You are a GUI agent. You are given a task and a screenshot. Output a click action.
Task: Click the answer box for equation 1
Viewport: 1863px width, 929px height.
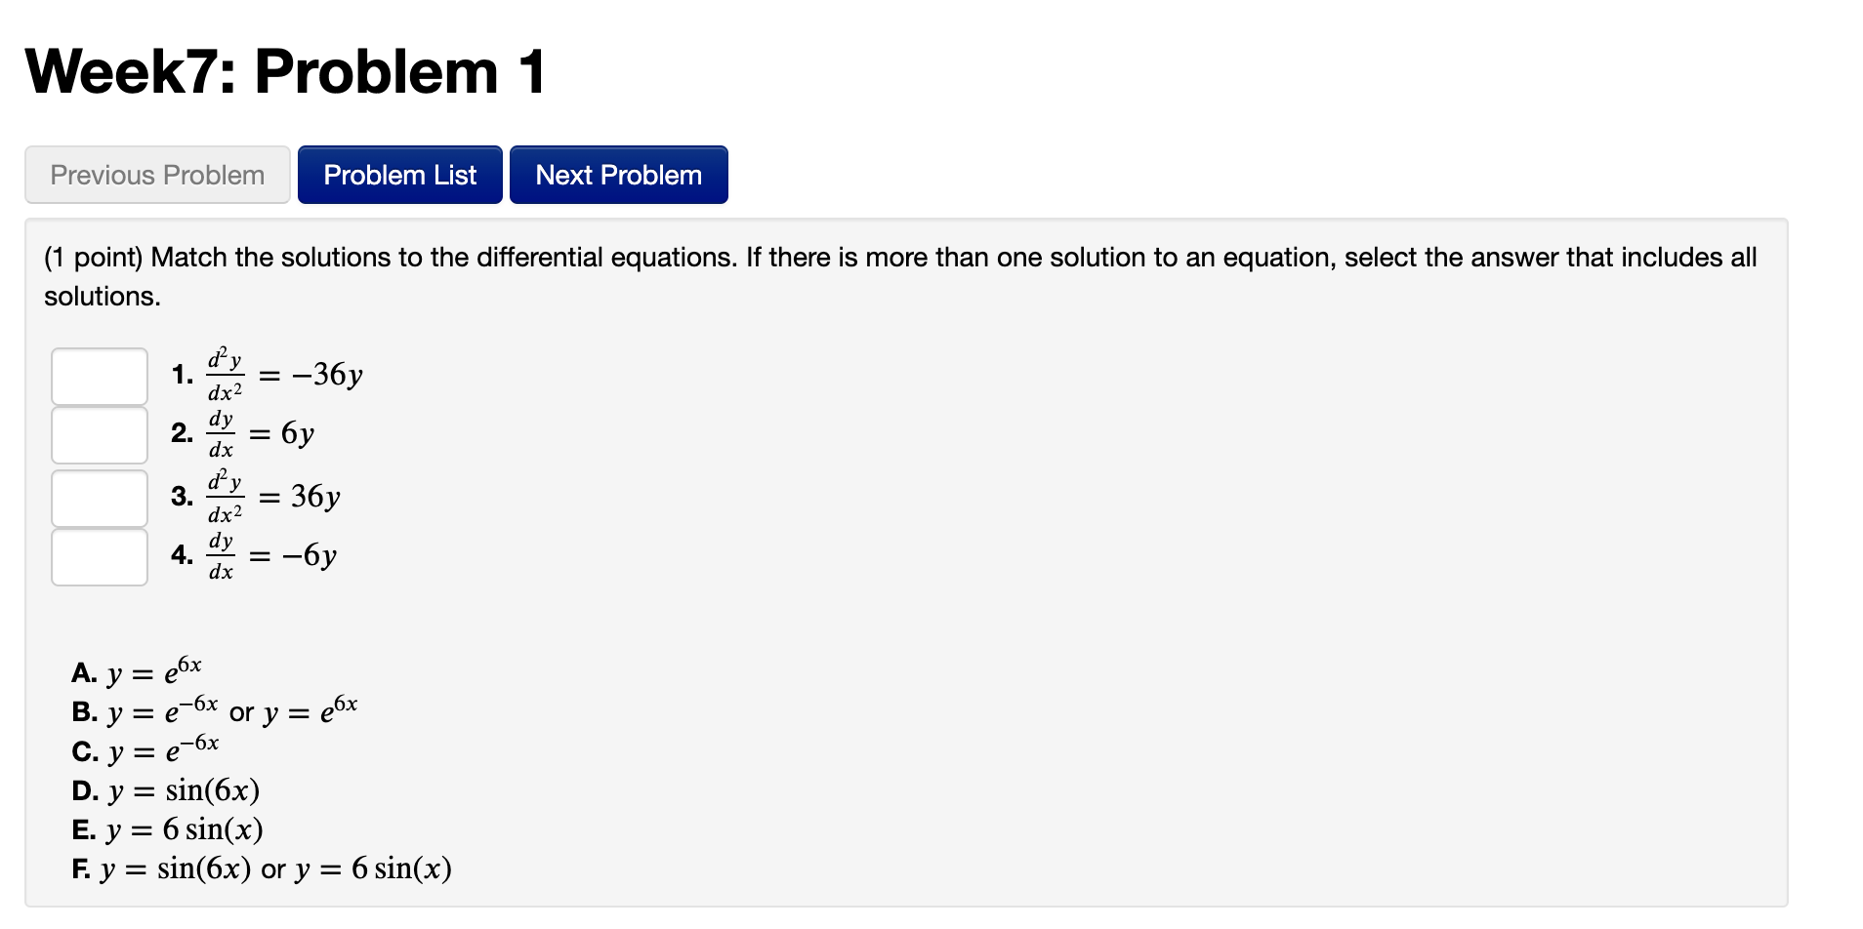click(x=98, y=376)
